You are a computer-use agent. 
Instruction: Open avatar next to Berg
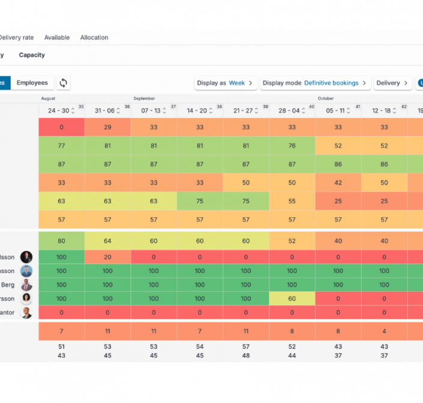point(26,285)
